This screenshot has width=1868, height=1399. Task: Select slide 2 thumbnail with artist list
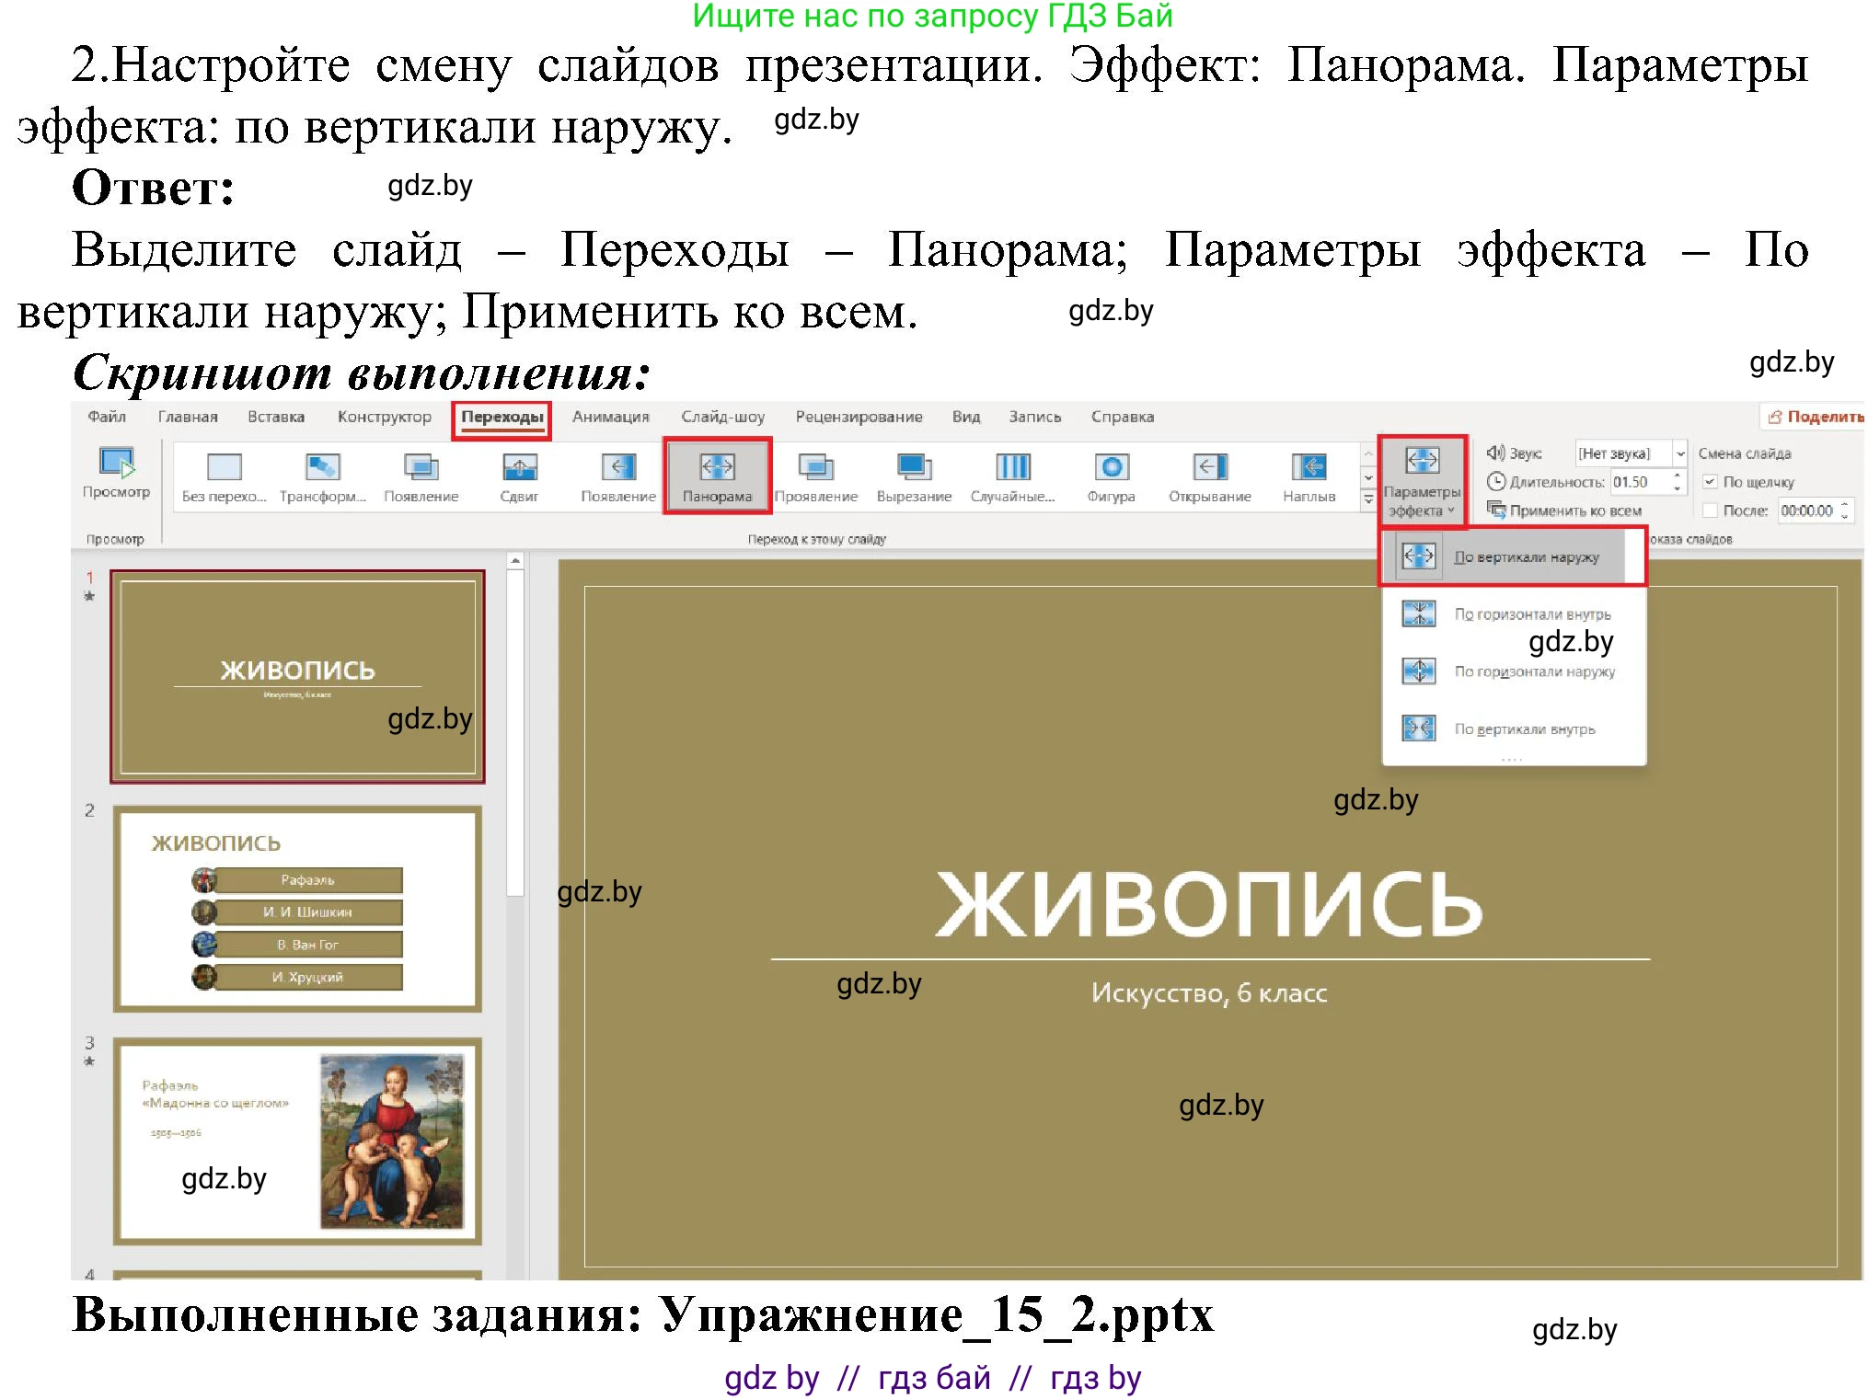(297, 909)
